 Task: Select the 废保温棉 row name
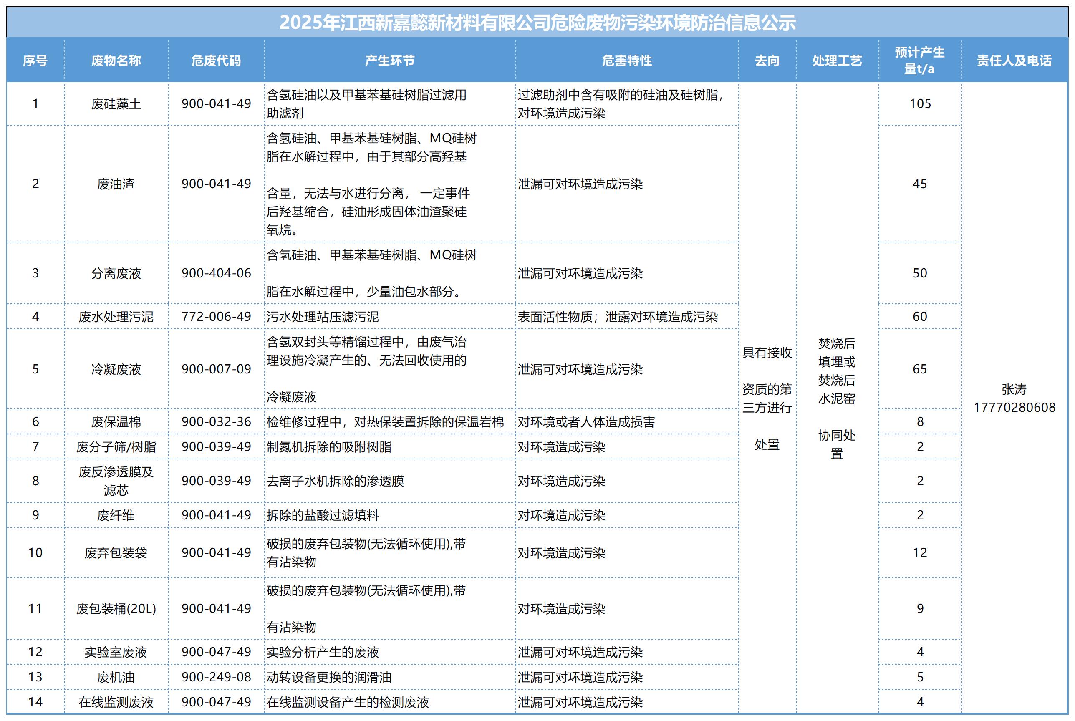tap(116, 422)
